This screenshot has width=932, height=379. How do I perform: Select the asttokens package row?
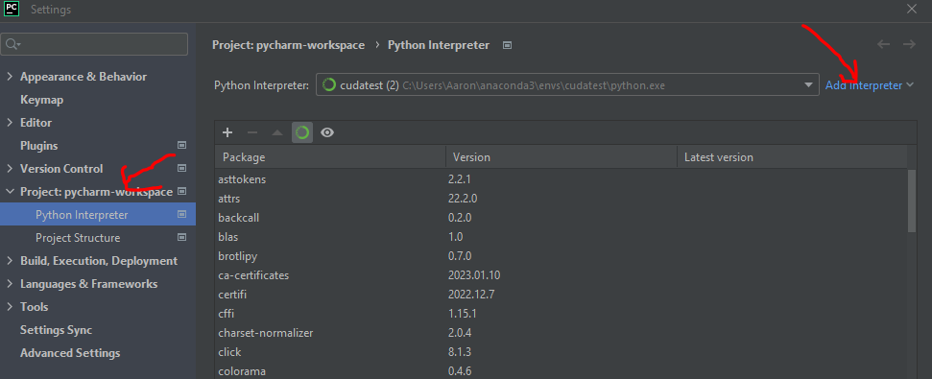pyautogui.click(x=562, y=178)
